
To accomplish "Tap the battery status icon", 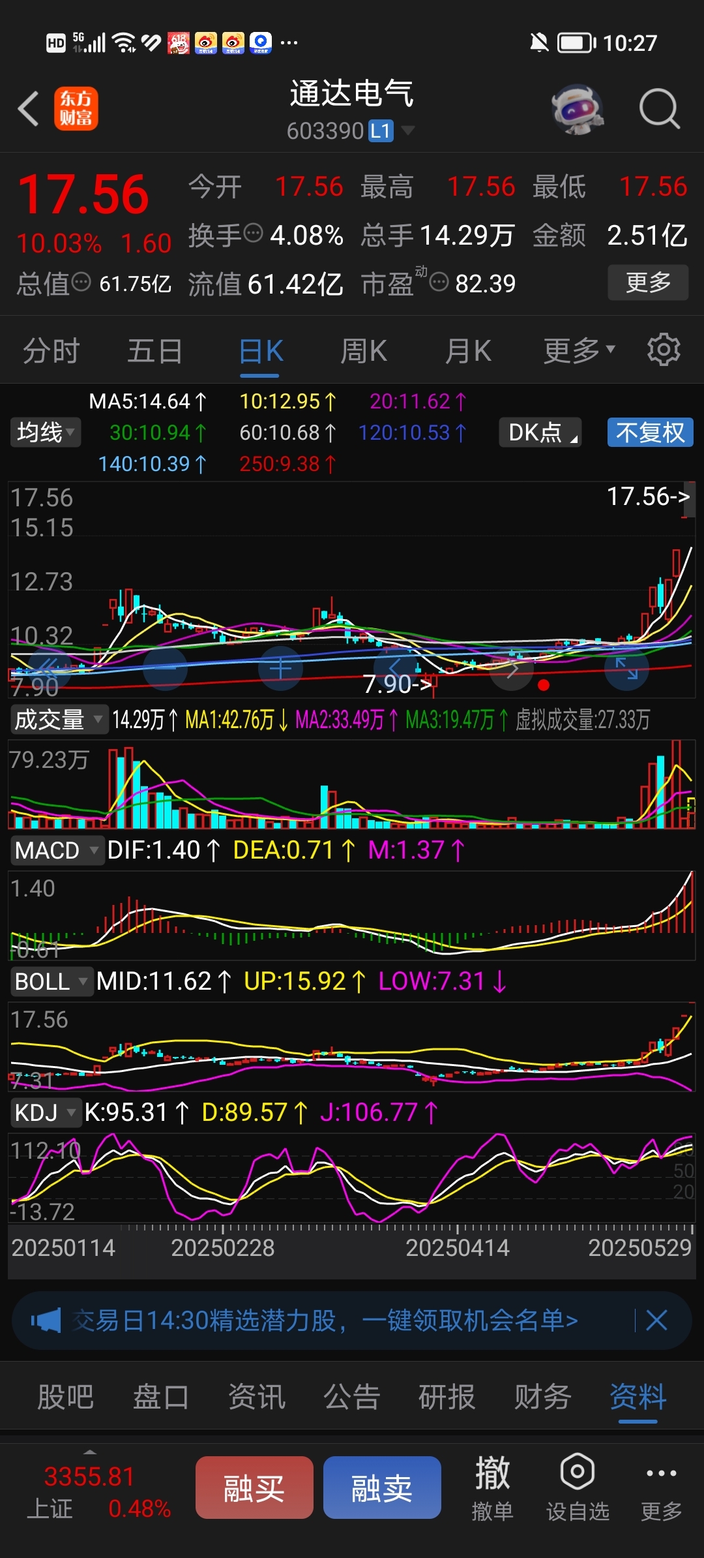I will tap(577, 43).
